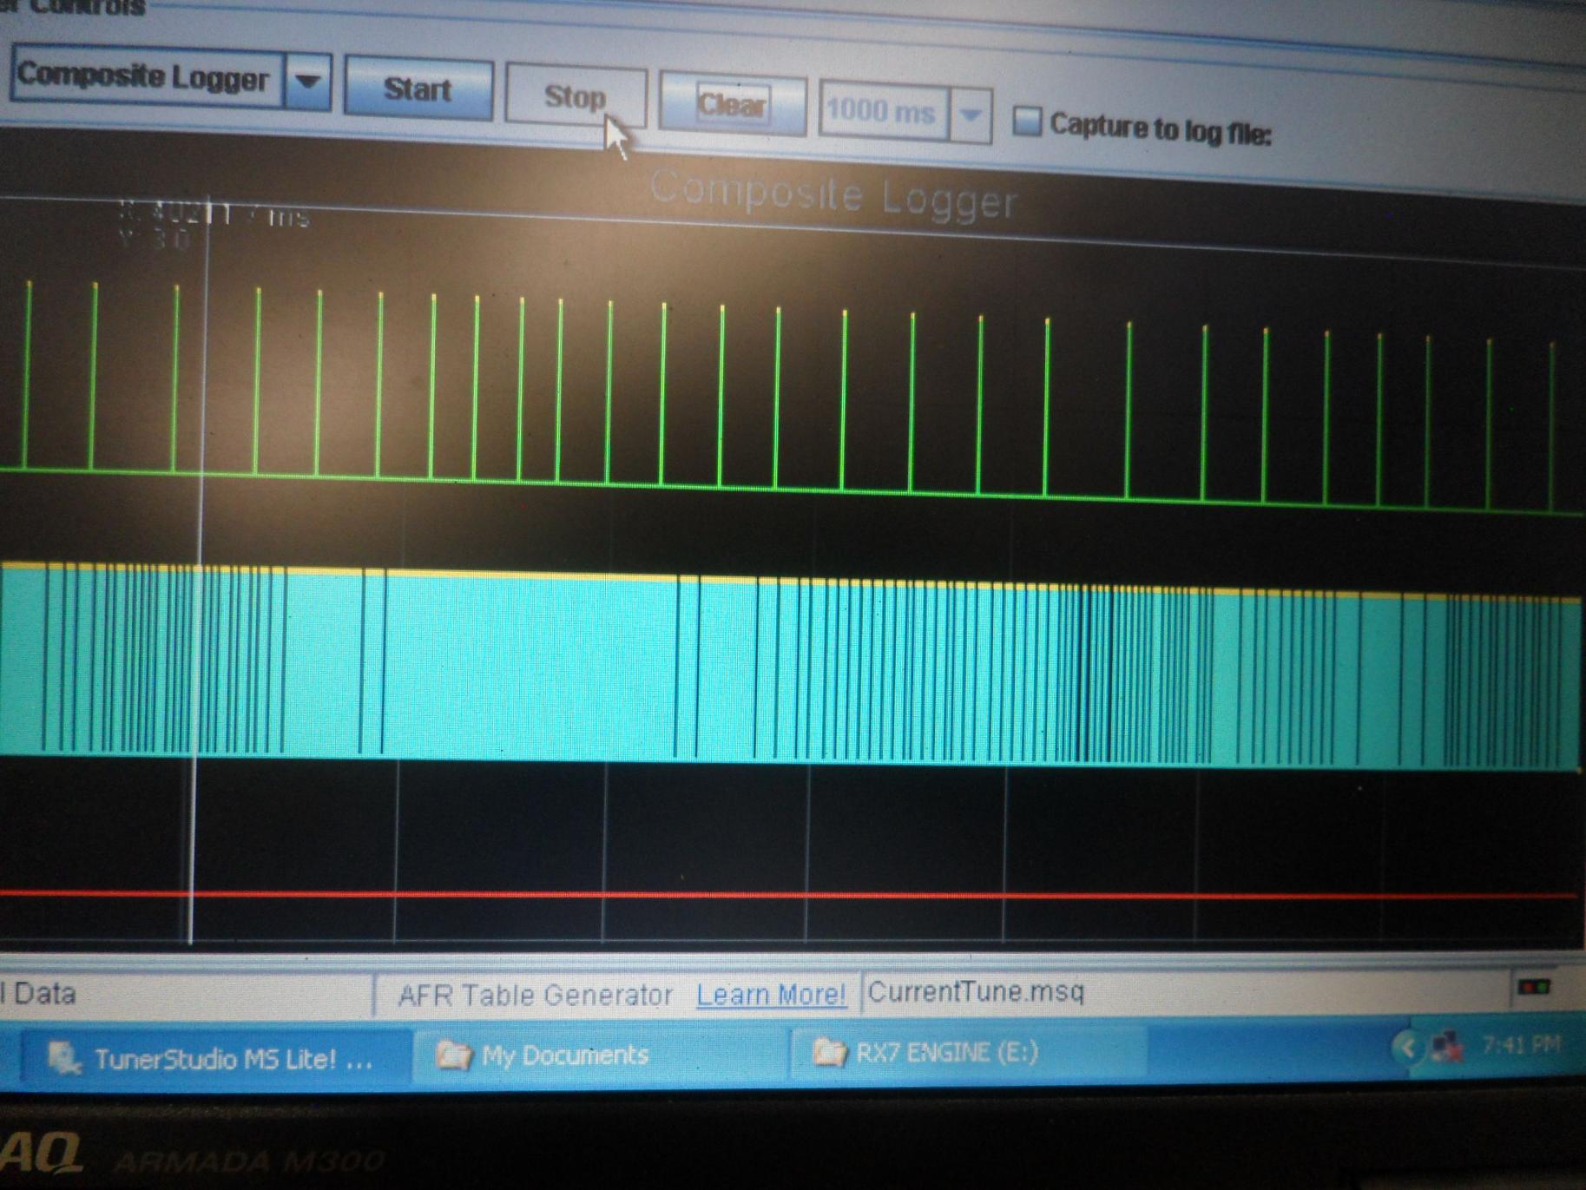
Task: Click the CurrentTune.msq status field
Action: [976, 991]
